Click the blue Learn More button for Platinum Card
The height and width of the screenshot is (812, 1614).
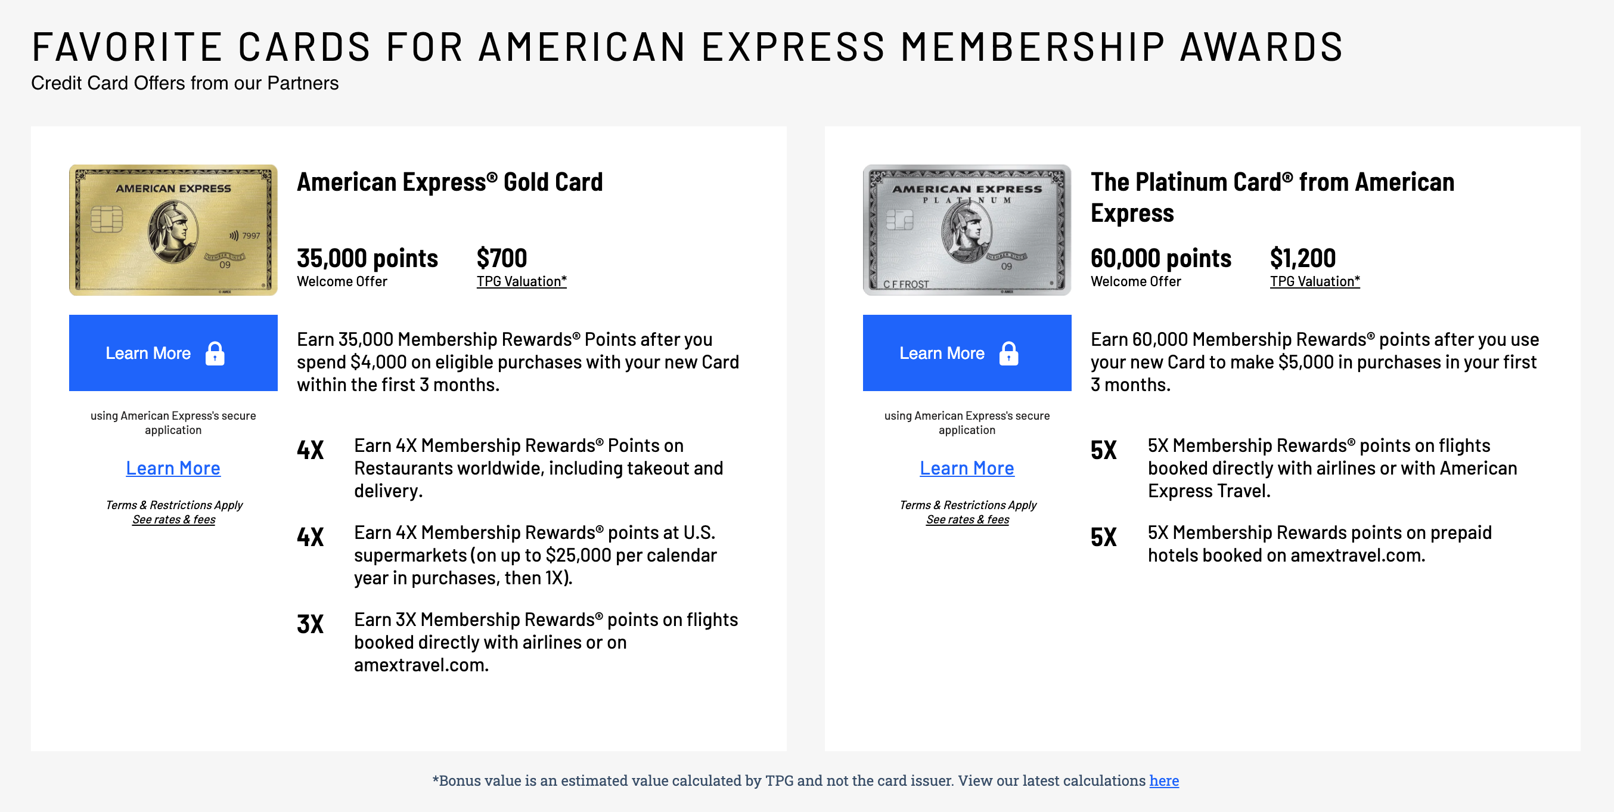click(x=967, y=353)
